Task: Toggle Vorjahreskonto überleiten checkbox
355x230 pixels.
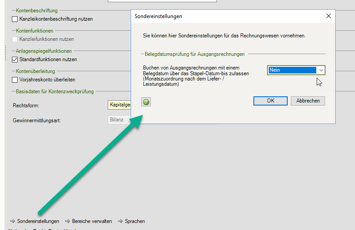Action: [x=15, y=80]
